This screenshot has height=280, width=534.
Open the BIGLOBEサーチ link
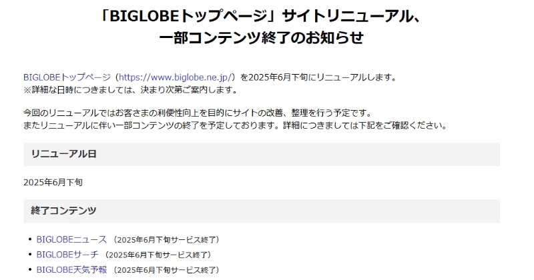point(67,255)
